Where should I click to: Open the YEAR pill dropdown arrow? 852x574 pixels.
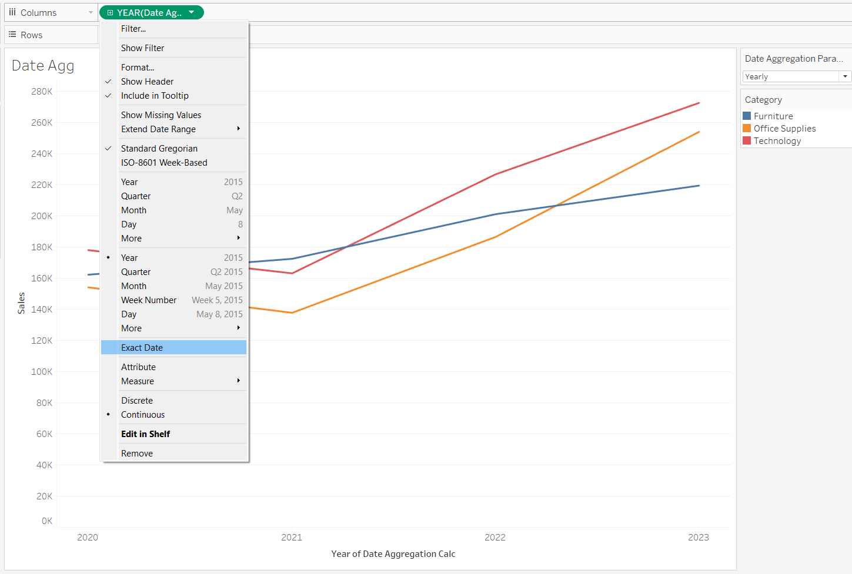click(192, 12)
